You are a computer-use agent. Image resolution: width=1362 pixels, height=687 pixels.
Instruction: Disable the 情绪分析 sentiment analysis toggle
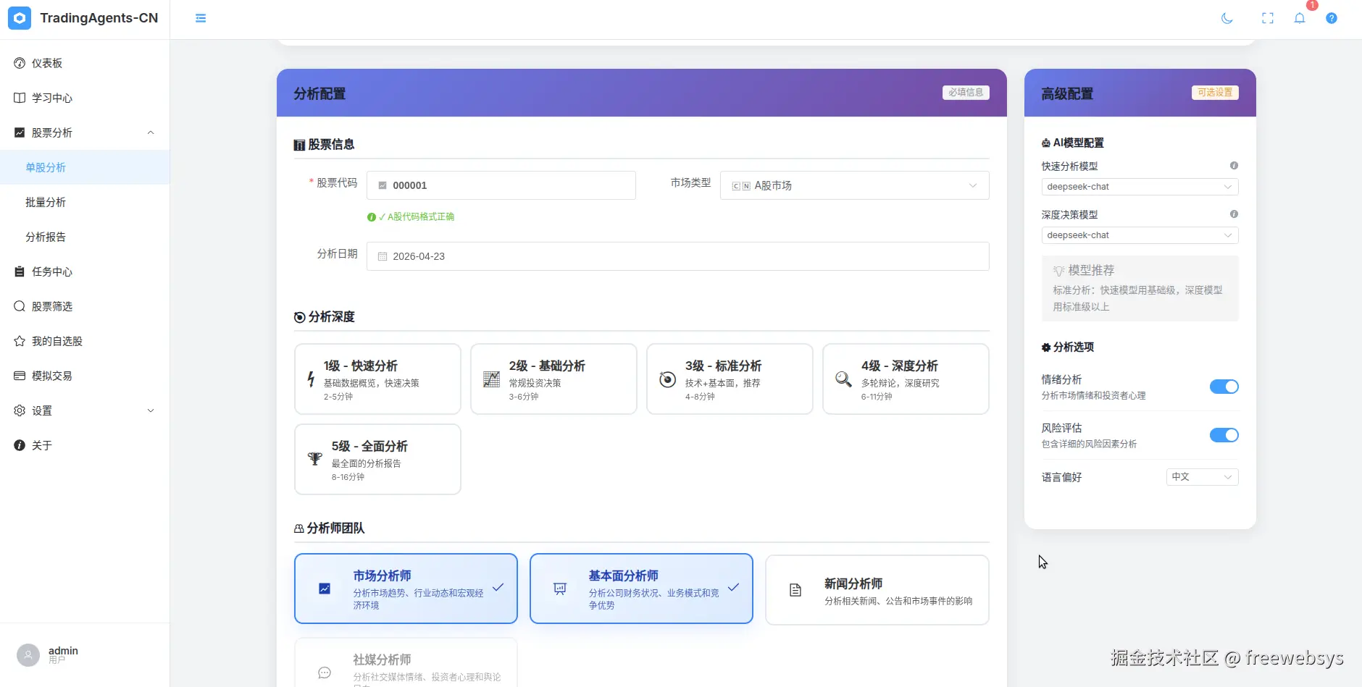tap(1224, 387)
